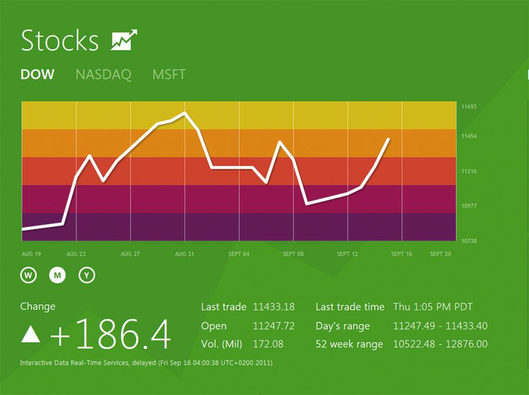
Task: Click the +186.4 change value
Action: [x=111, y=334]
